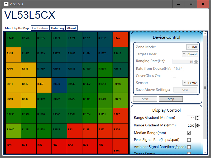
Task: Open the Calibration tab
Action: click(x=40, y=28)
